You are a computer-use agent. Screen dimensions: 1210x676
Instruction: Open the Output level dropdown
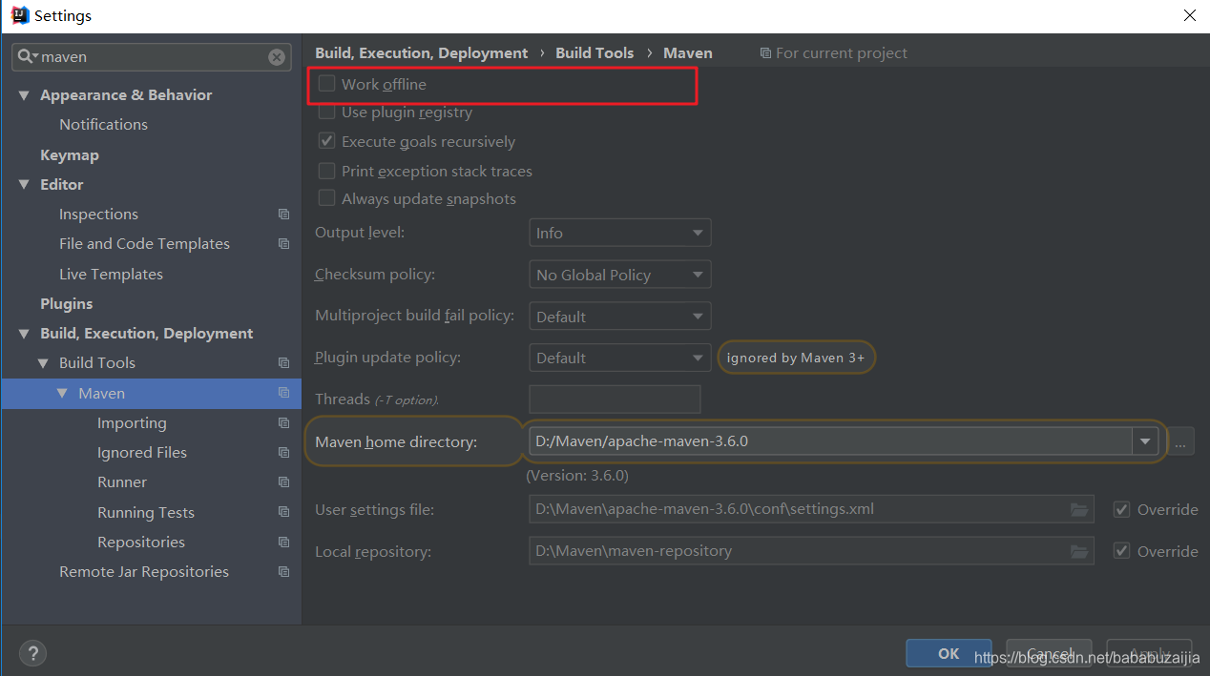coord(619,233)
